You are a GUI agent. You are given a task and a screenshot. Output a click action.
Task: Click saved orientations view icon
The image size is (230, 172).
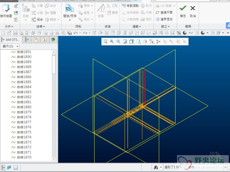click(138, 42)
